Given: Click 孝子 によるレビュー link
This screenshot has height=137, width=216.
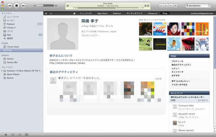Looking at the screenshot, I should point(181,81).
